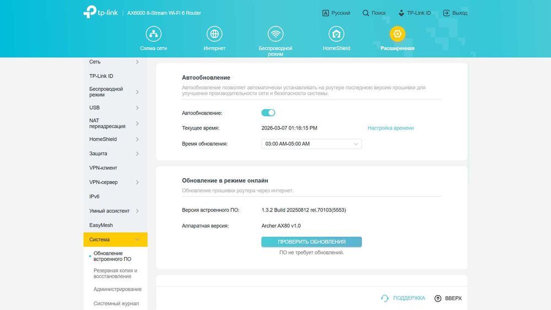Click the Выход label text
The height and width of the screenshot is (310, 551).
460,13
